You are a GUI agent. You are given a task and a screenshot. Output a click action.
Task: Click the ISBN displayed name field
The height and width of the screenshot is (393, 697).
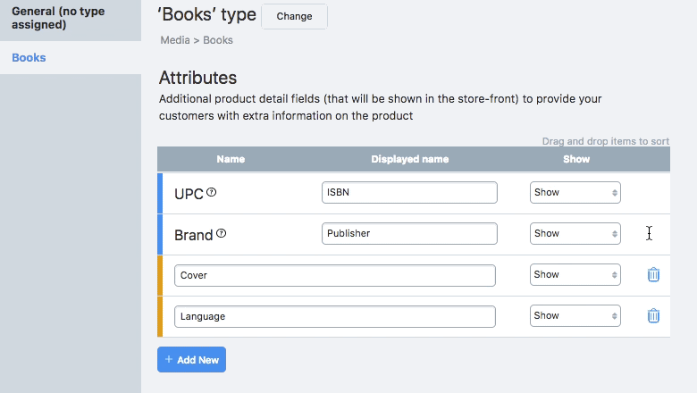(x=408, y=193)
